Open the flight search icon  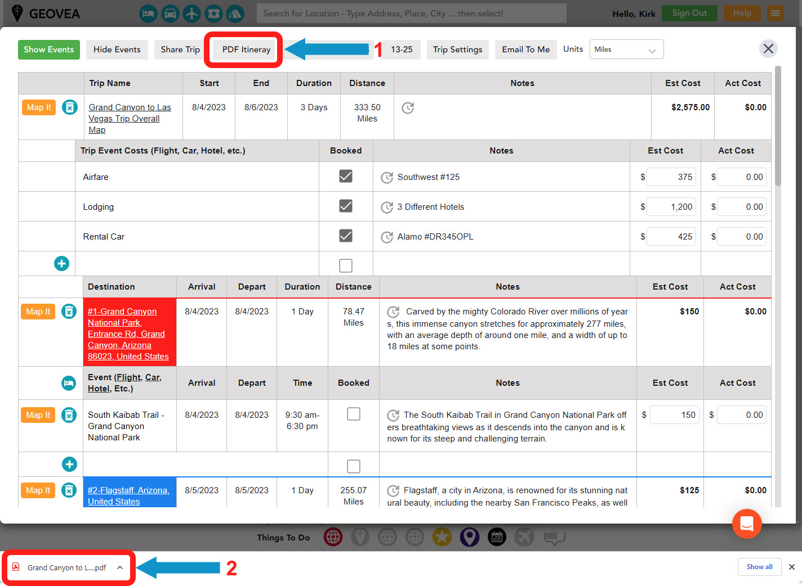pyautogui.click(x=191, y=13)
